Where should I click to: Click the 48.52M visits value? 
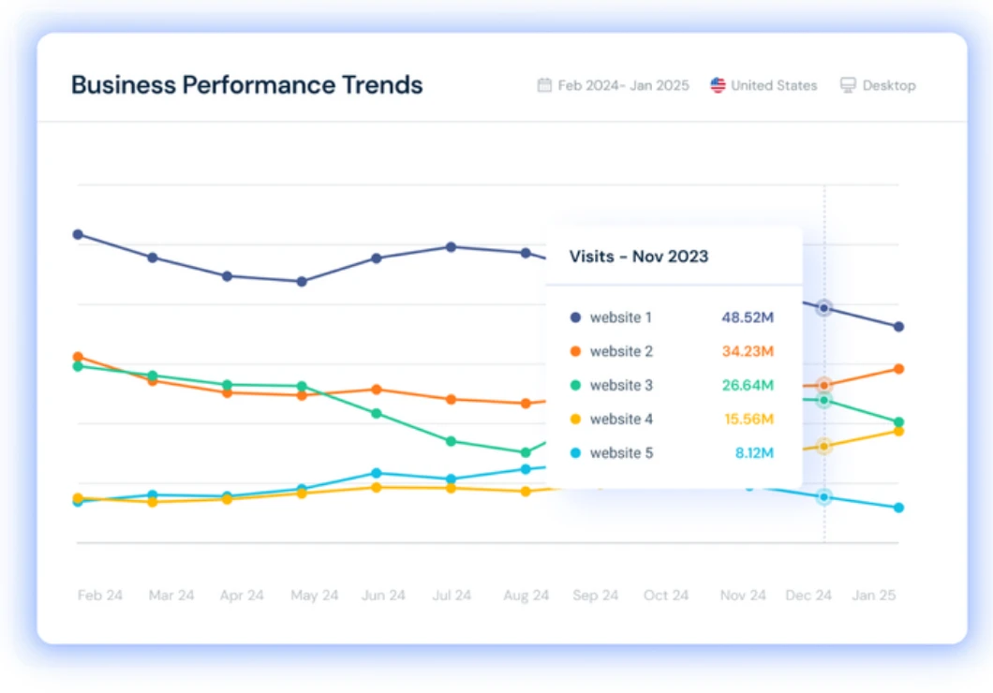click(x=748, y=317)
